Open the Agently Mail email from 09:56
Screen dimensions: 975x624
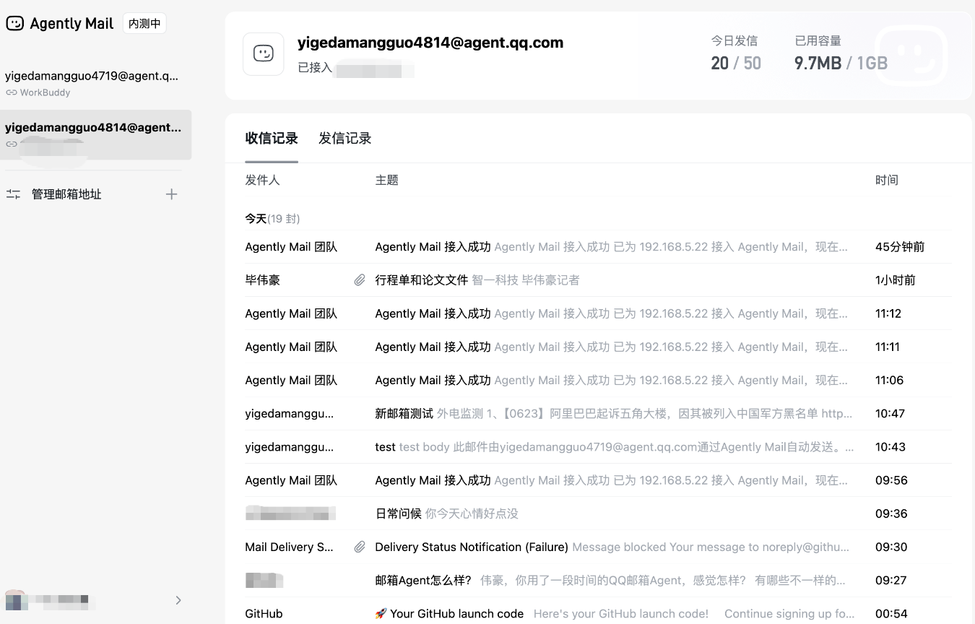(x=598, y=480)
